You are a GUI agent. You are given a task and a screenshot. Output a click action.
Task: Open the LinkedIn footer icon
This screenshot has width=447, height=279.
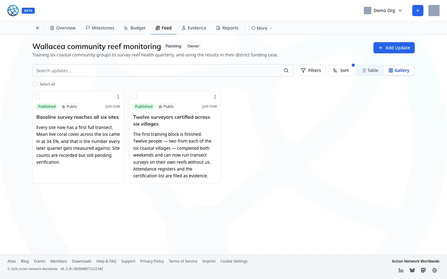coord(401,270)
